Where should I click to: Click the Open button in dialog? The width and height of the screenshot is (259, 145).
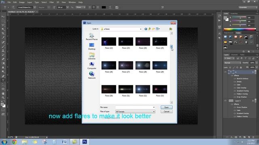click(166, 107)
